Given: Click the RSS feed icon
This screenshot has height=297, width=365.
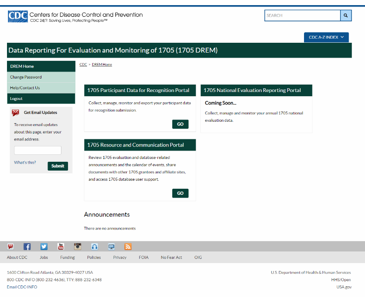Looking at the screenshot, I should [x=128, y=246].
